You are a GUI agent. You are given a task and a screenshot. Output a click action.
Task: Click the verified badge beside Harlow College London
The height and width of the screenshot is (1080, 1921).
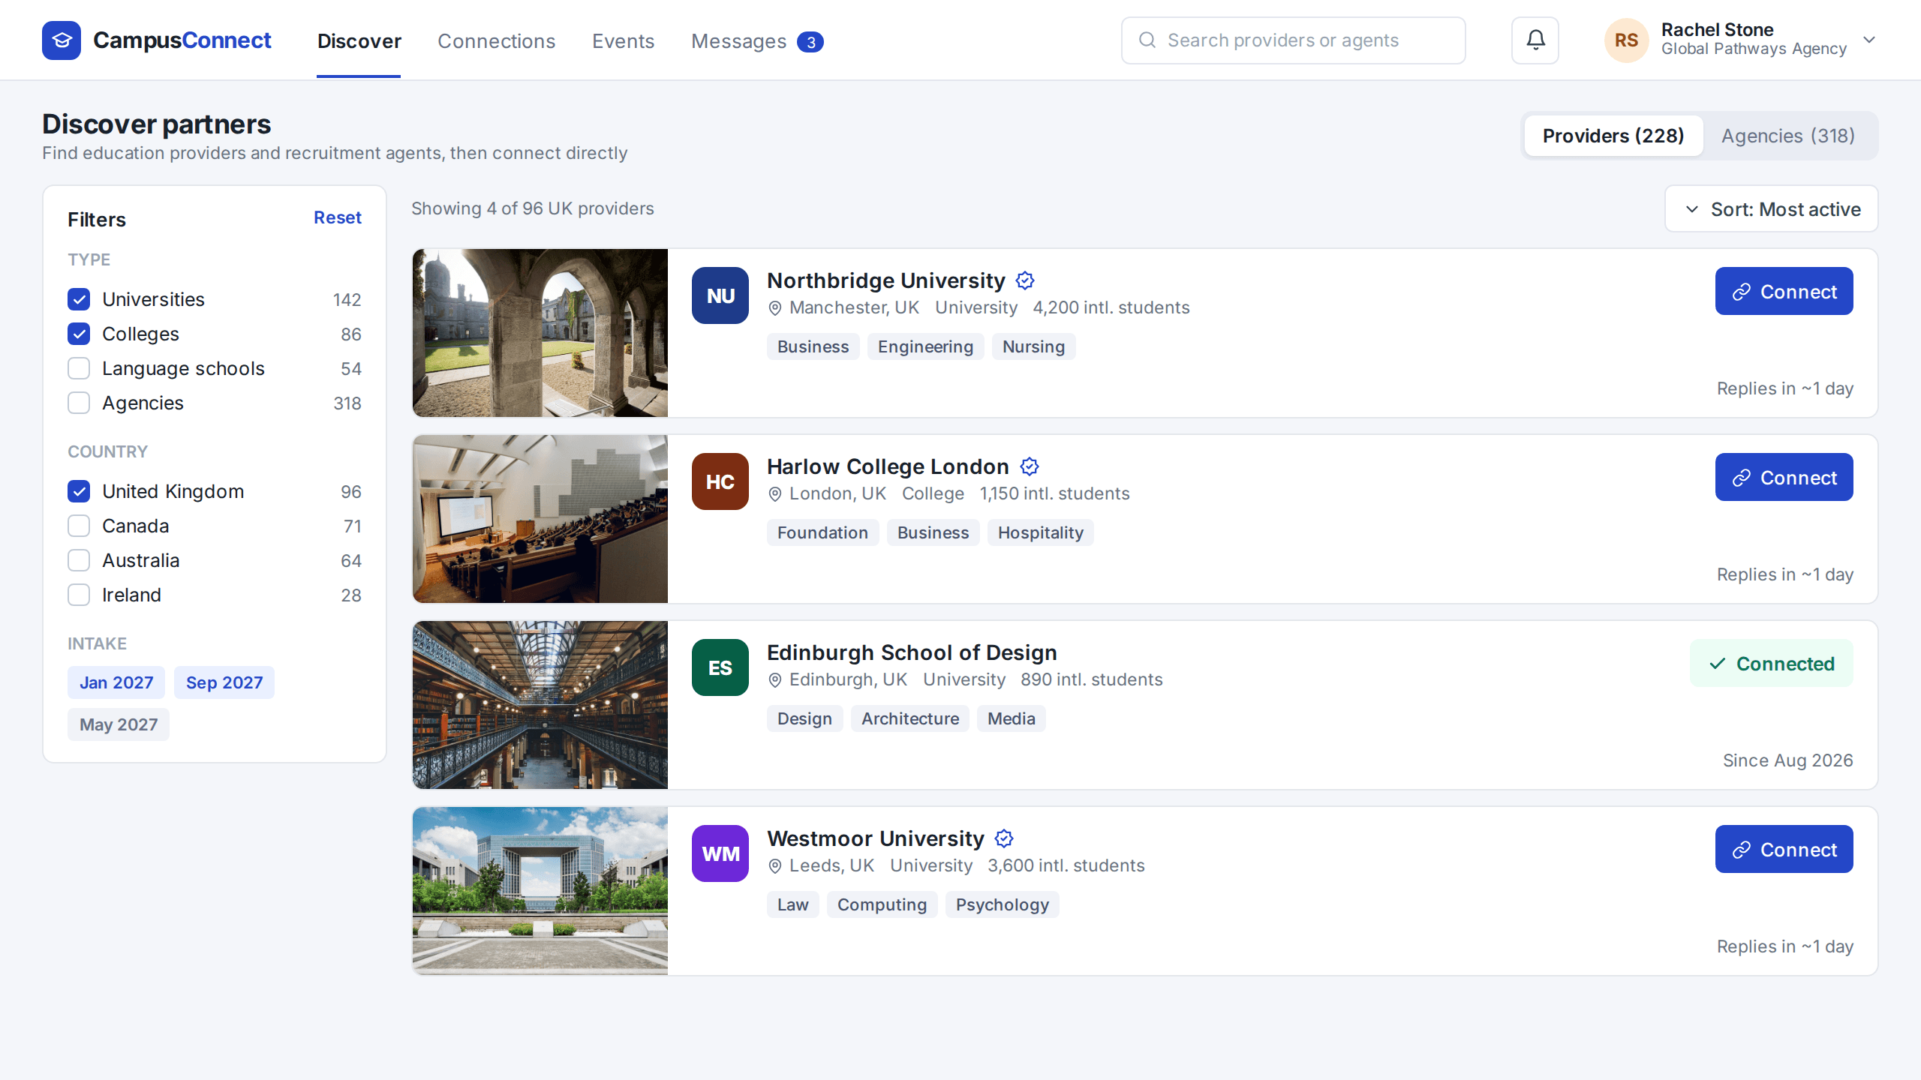click(1030, 466)
